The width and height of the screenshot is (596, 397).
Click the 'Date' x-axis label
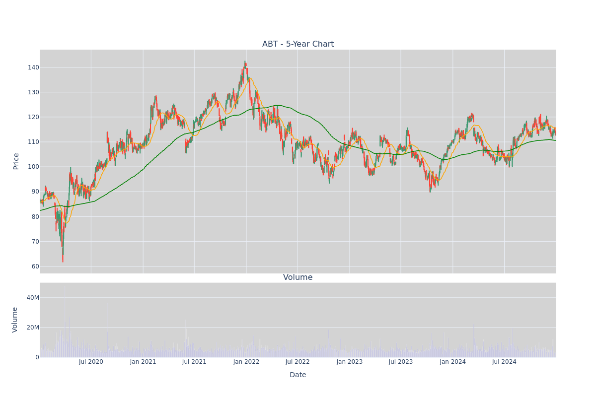(x=298, y=375)
